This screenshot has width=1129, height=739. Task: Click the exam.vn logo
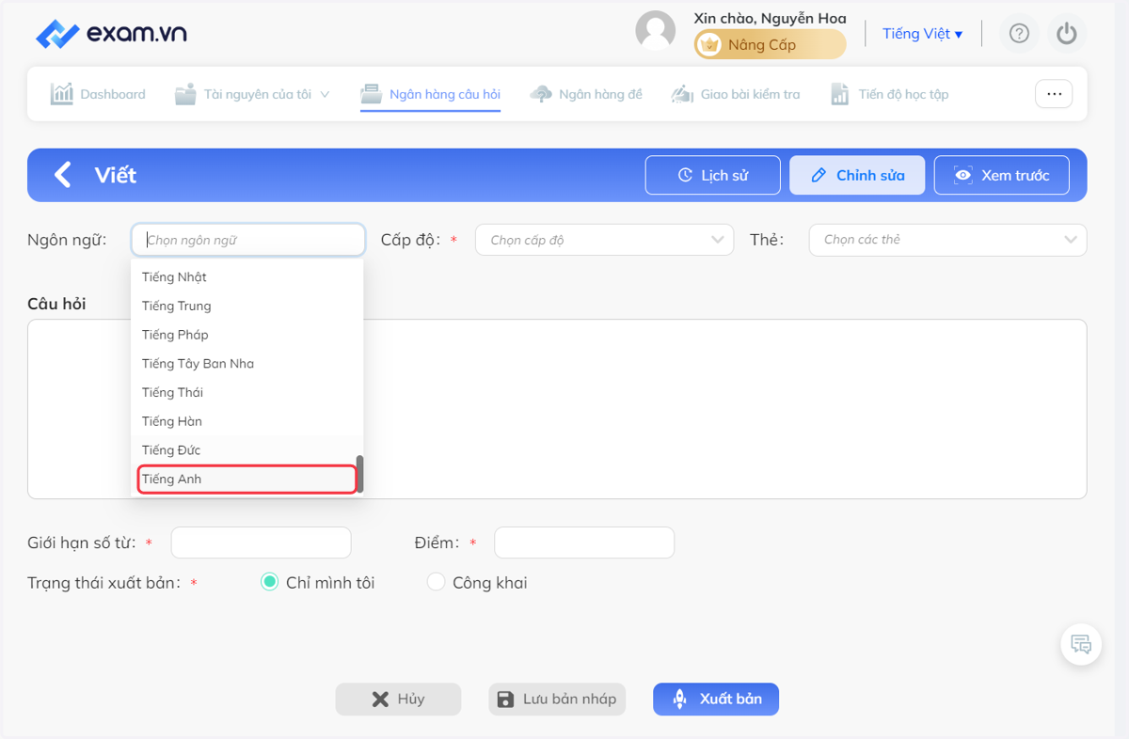111,34
